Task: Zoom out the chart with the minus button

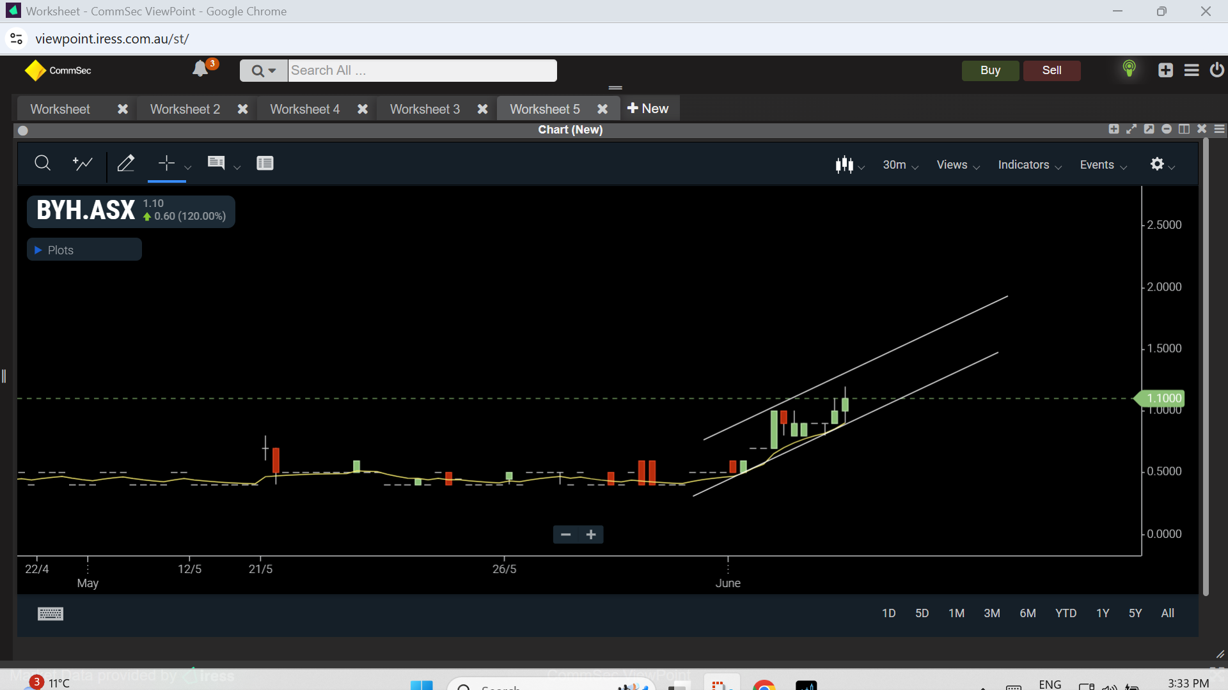Action: click(x=565, y=535)
